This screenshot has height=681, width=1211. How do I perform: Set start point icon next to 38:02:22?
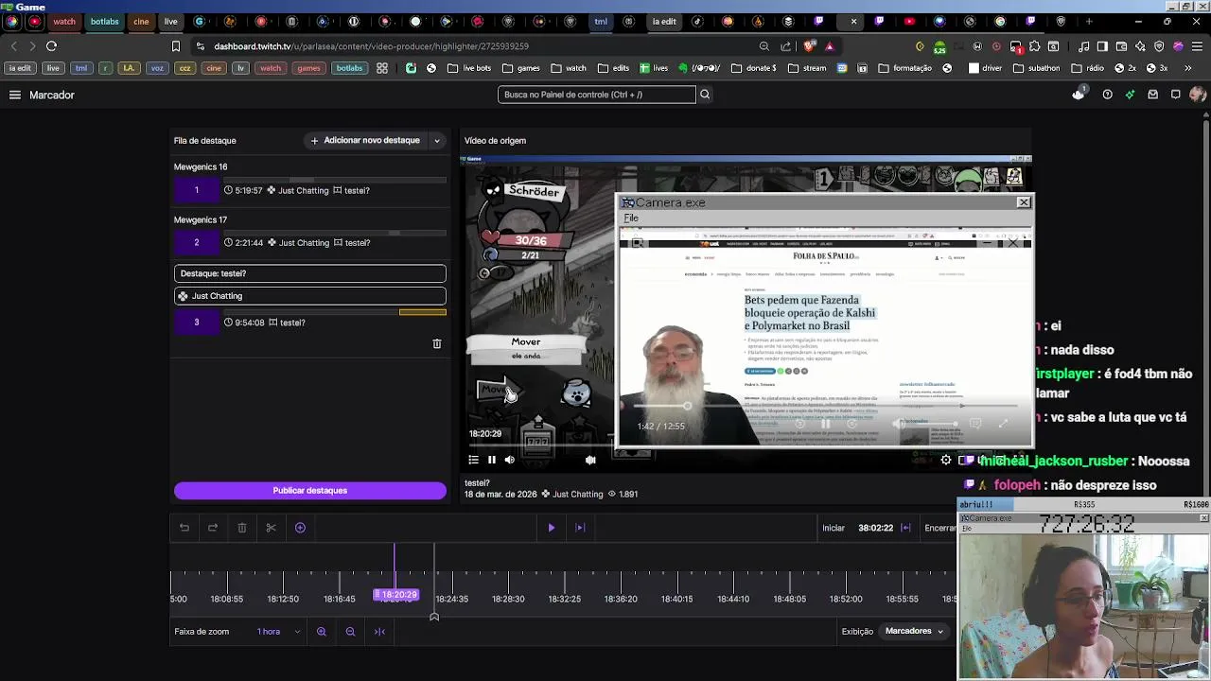coord(905,528)
